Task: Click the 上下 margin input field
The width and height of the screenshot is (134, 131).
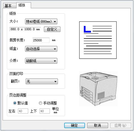Action: (45, 111)
